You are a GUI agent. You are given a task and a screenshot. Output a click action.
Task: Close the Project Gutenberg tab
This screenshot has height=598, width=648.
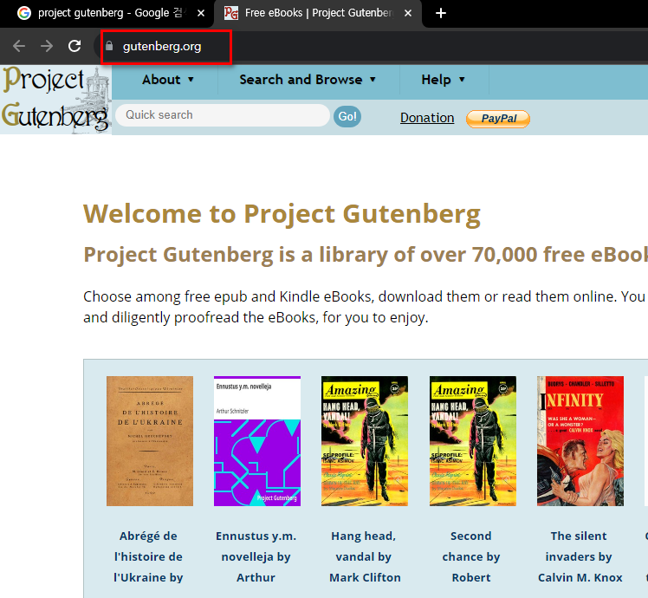408,13
